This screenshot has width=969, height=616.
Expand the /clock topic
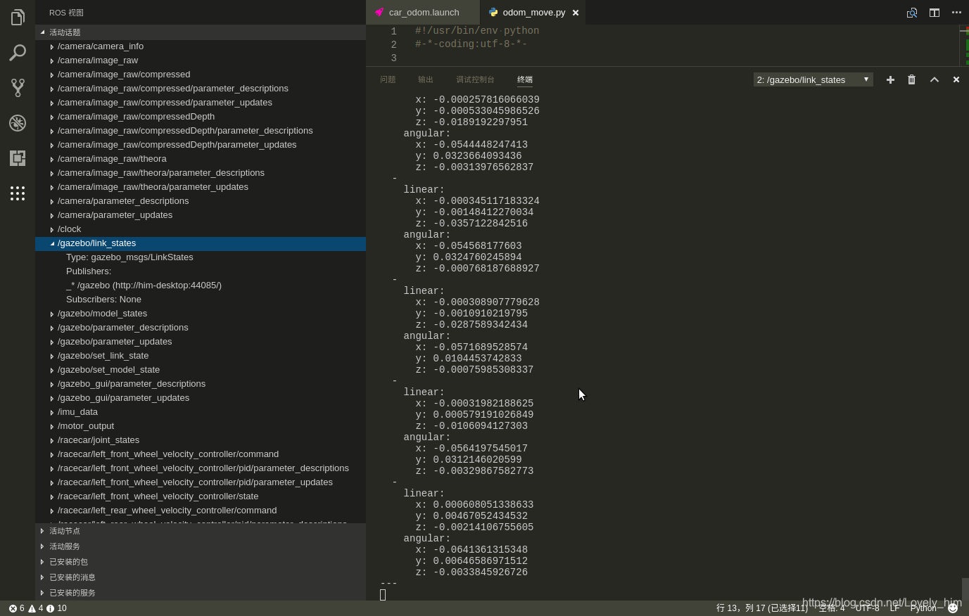pos(52,229)
